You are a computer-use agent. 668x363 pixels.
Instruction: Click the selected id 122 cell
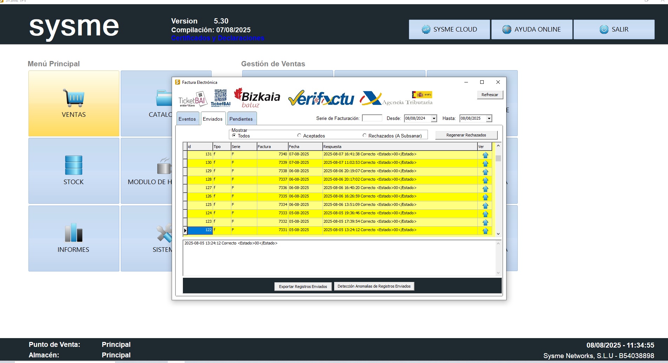(x=200, y=230)
